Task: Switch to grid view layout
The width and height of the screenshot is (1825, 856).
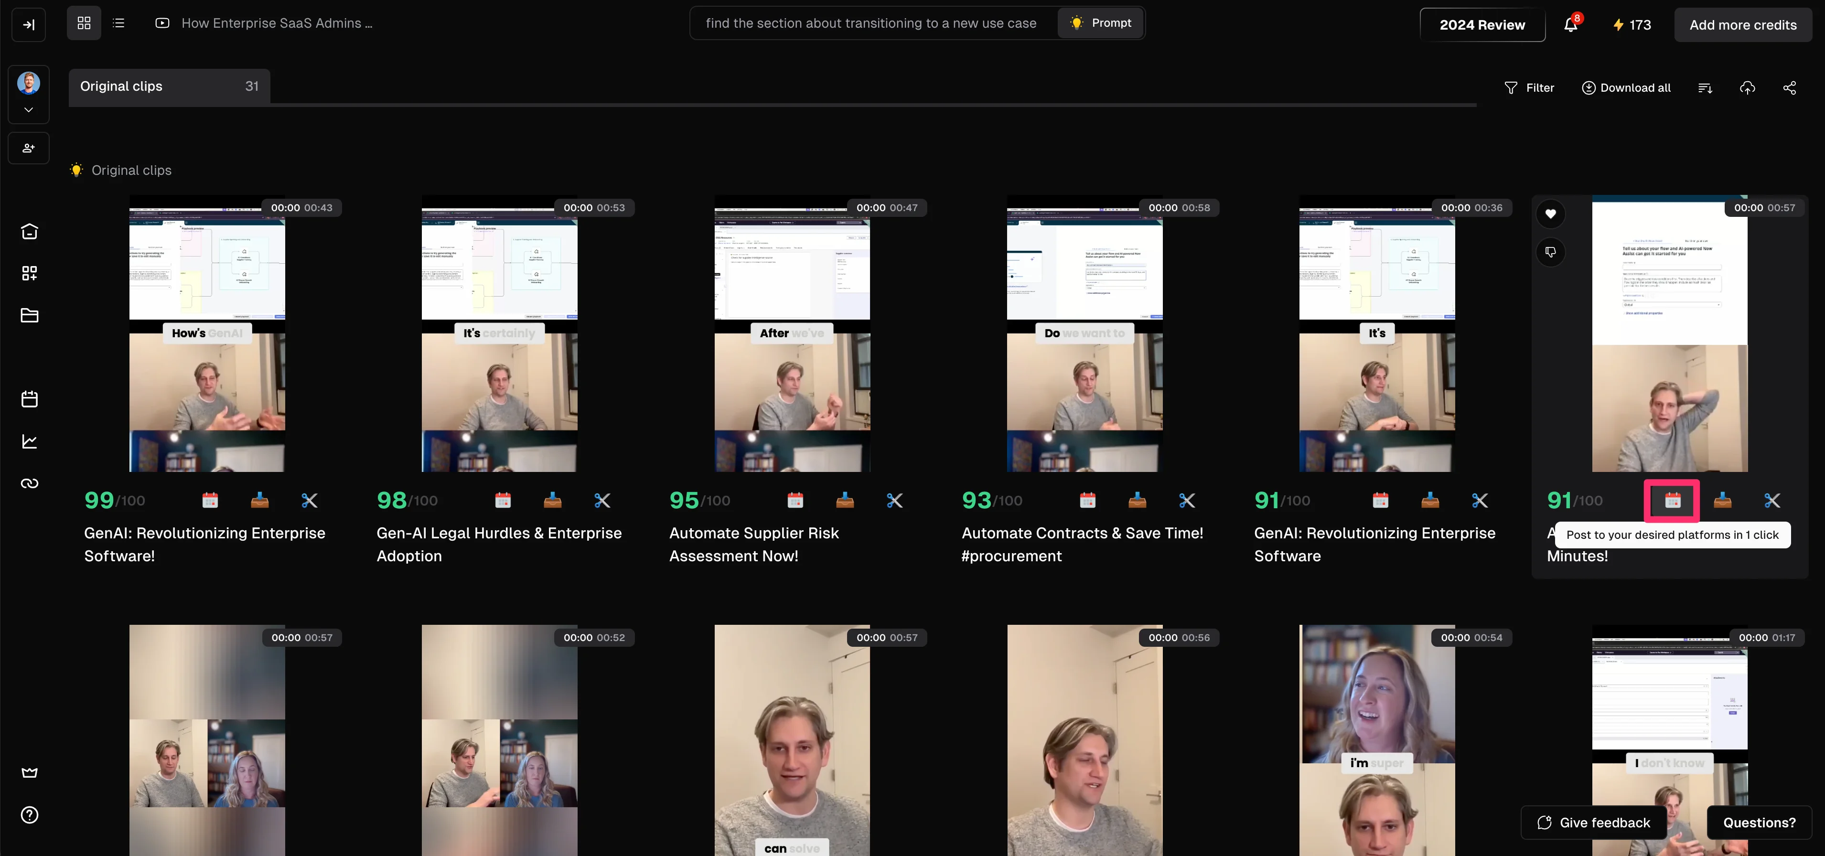Action: (84, 23)
